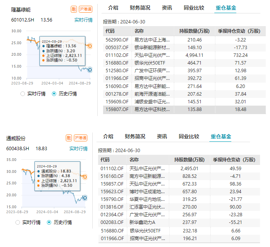Click the 通威股份 stock name title
Image resolution: width=270 pixels, height=247 pixels.
click(x=16, y=138)
